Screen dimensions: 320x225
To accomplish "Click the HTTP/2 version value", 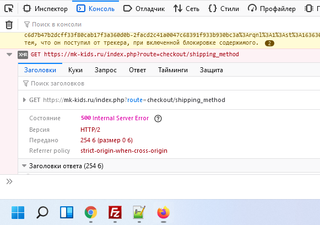I will click(x=90, y=130).
